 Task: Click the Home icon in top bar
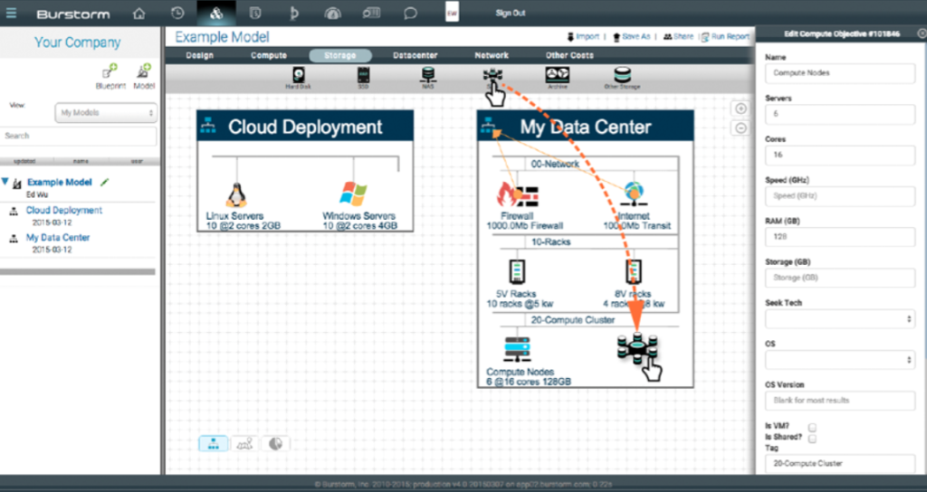(139, 14)
